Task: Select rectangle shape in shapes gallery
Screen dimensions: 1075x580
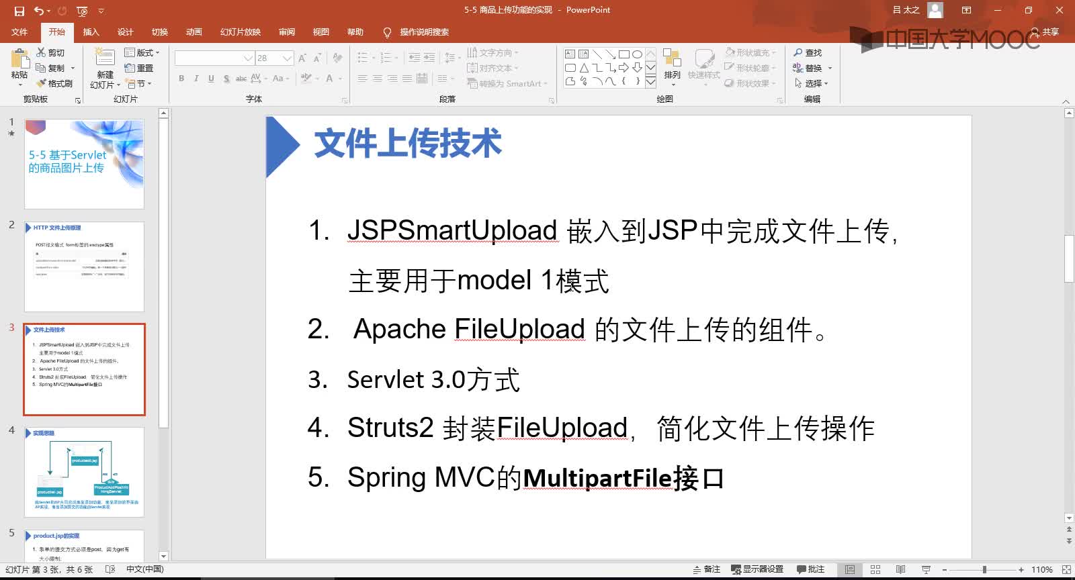Action: (x=624, y=54)
